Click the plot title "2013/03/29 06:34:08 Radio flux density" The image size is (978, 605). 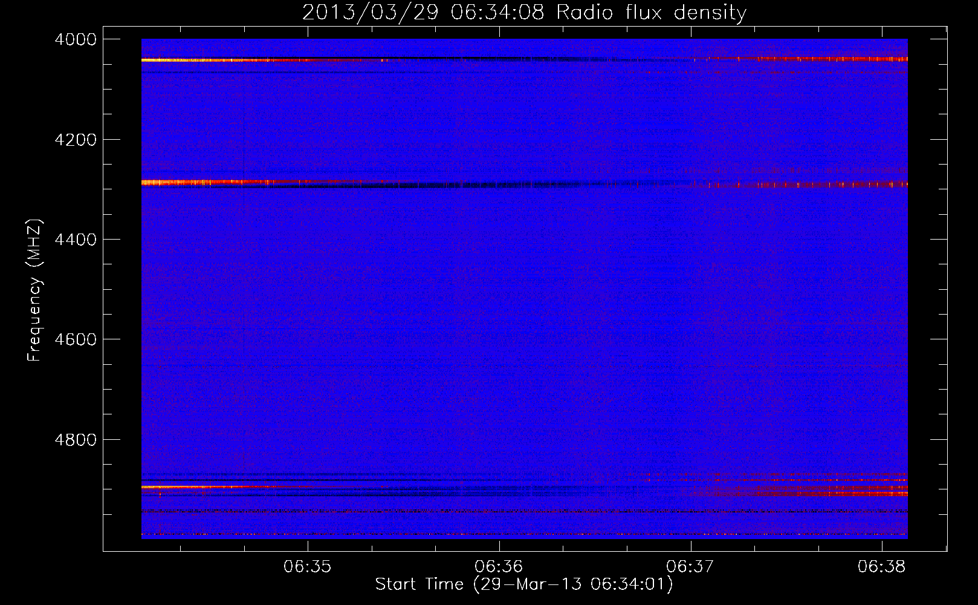tap(524, 12)
